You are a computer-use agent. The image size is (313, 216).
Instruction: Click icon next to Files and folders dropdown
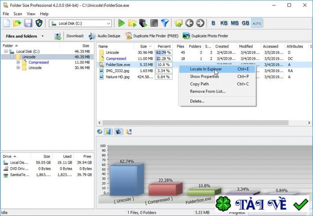point(58,36)
